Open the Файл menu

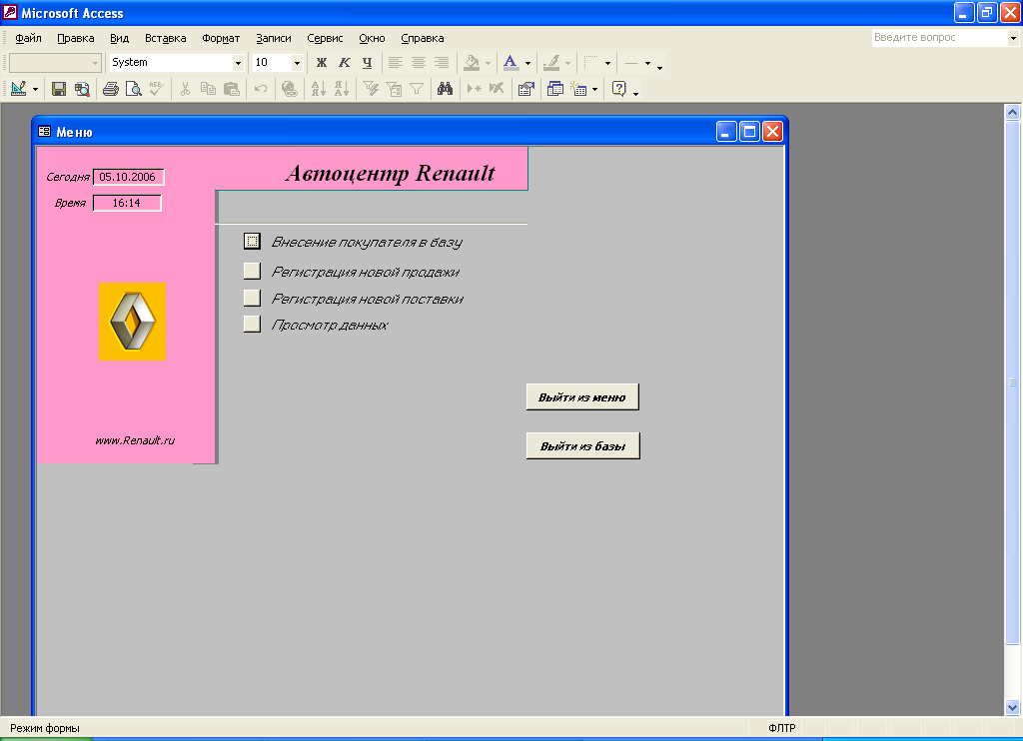(x=28, y=38)
